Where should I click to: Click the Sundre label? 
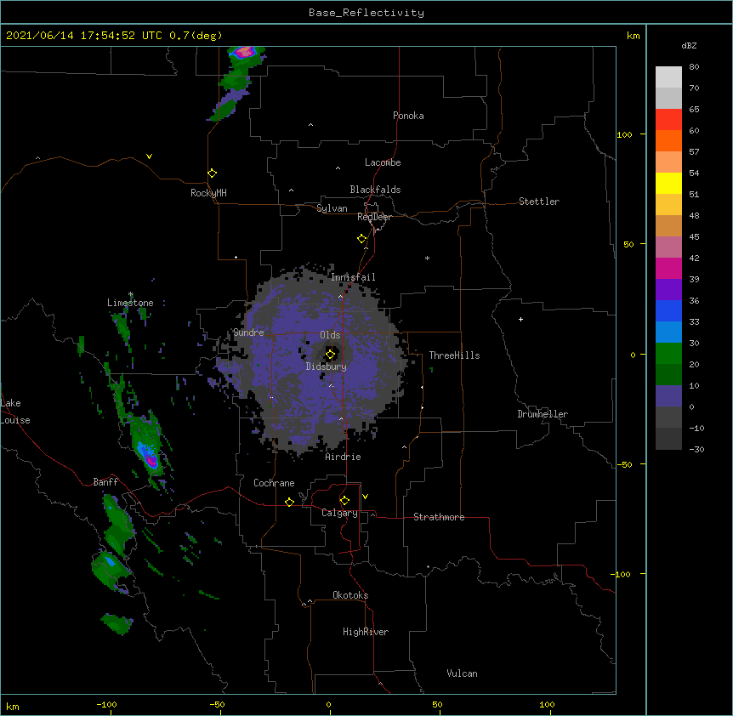click(248, 332)
